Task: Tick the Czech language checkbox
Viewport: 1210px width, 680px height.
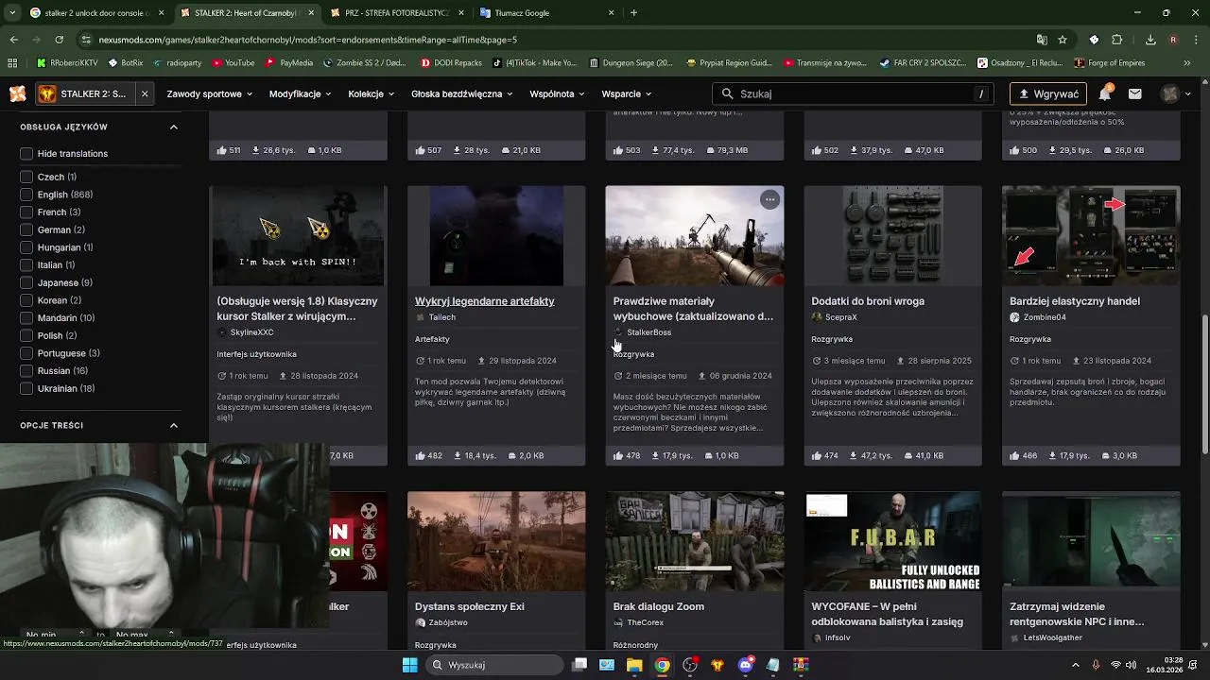Action: click(x=26, y=177)
